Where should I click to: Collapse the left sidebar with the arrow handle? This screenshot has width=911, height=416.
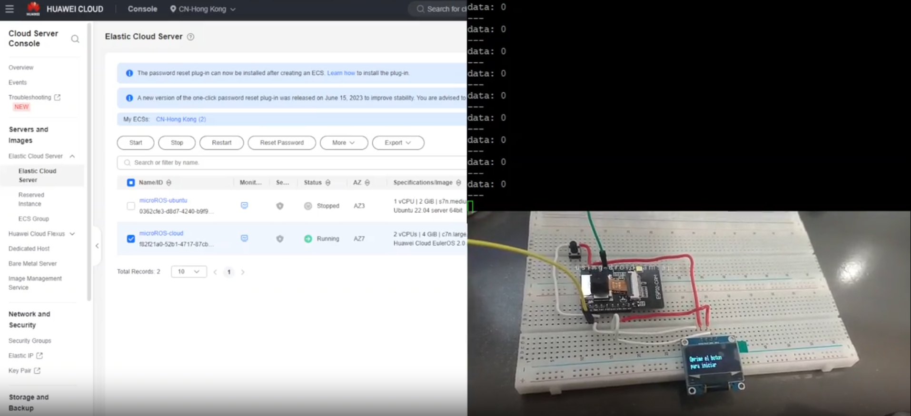[x=97, y=246]
